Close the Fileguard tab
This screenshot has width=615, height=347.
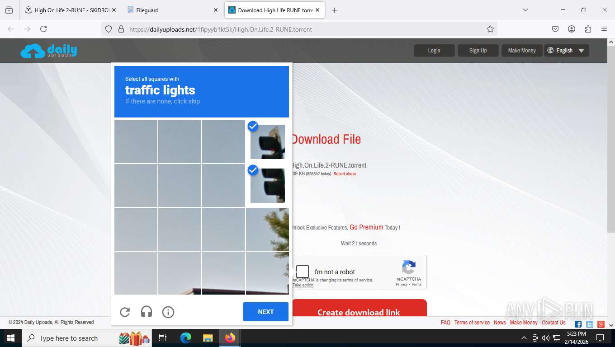coord(215,10)
